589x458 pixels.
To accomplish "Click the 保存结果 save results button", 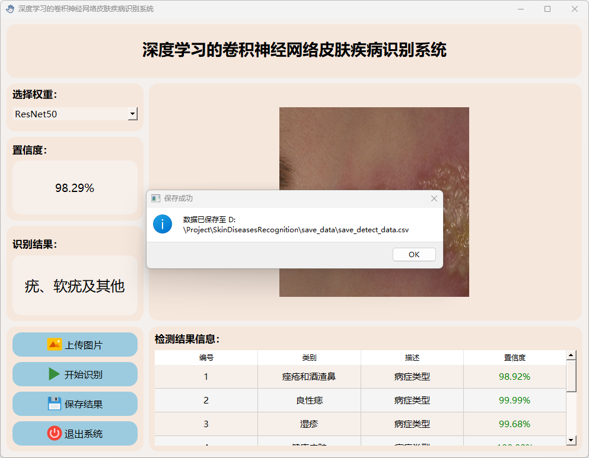I will tap(75, 404).
